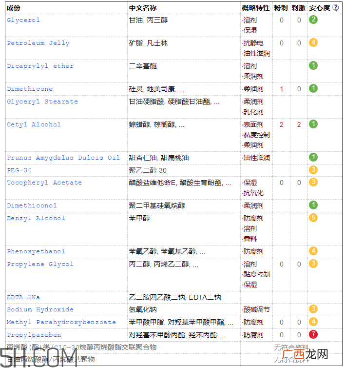Screen dimensions: 345x368
Task: Select the text 甘油, 丙三醇
Action: click(x=148, y=20)
